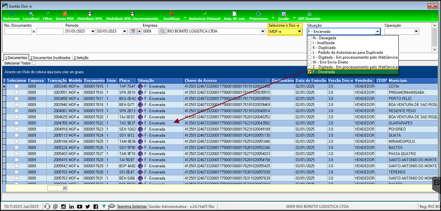Sort by the Transação column header
441x211 pixels.
tap(57, 80)
